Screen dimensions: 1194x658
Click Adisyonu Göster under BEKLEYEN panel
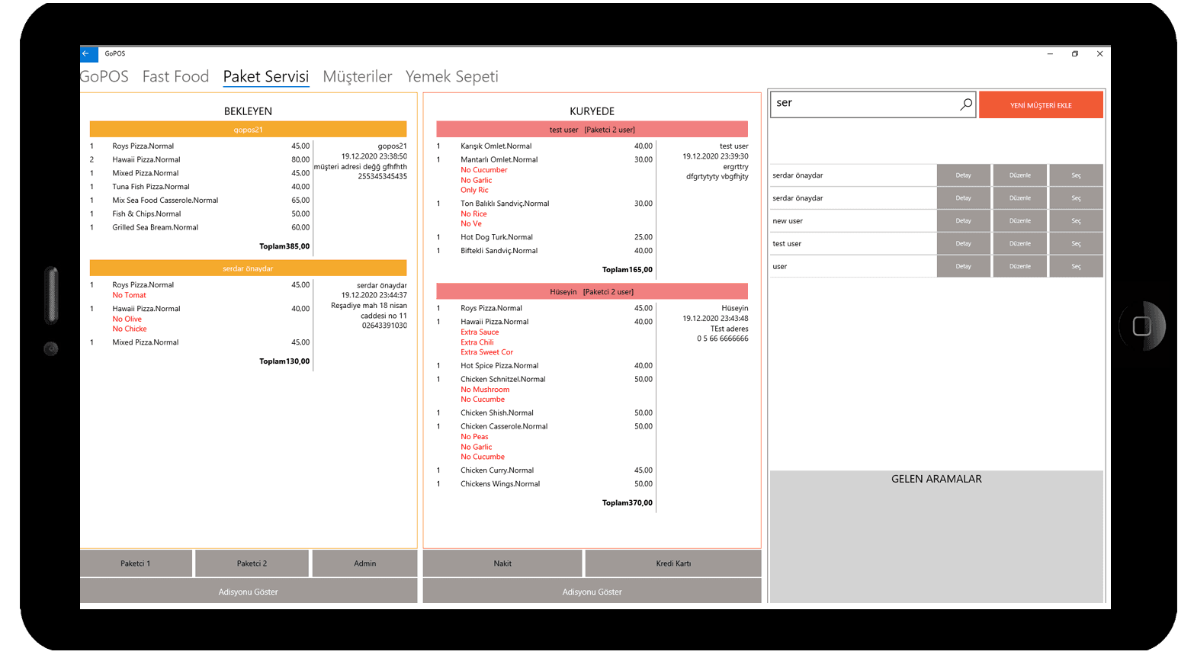point(249,592)
